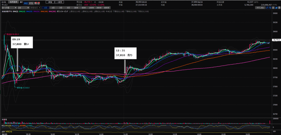
Task: Click the 出来高 volume panel label
Action: coord(4,119)
